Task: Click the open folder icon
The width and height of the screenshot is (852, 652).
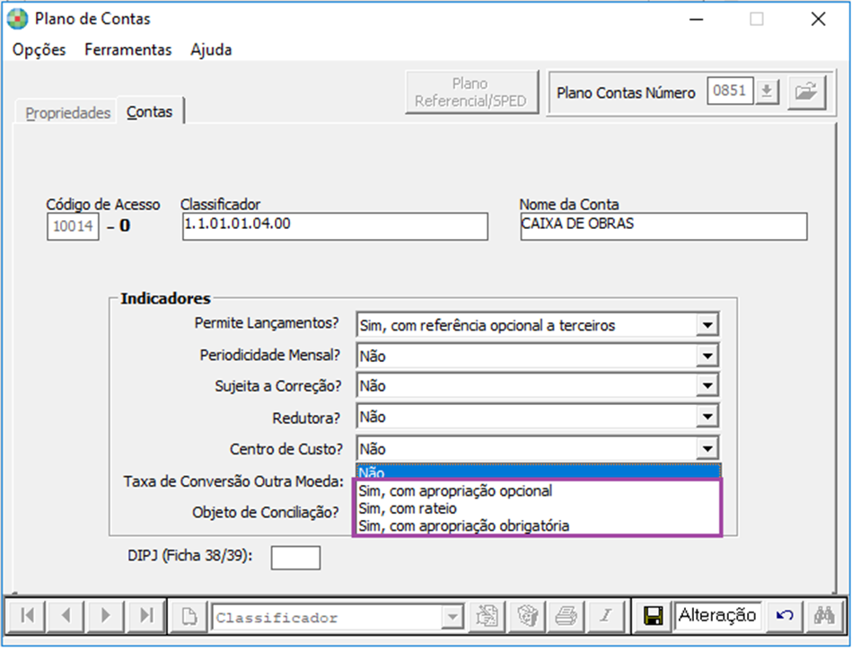Action: pyautogui.click(x=806, y=92)
